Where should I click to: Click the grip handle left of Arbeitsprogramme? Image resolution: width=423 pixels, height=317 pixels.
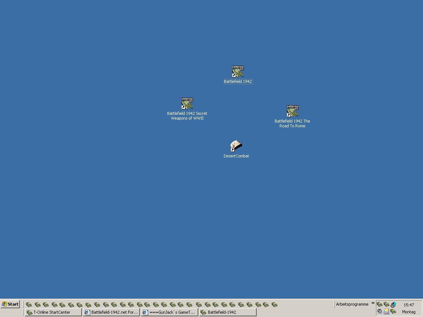(x=335, y=304)
